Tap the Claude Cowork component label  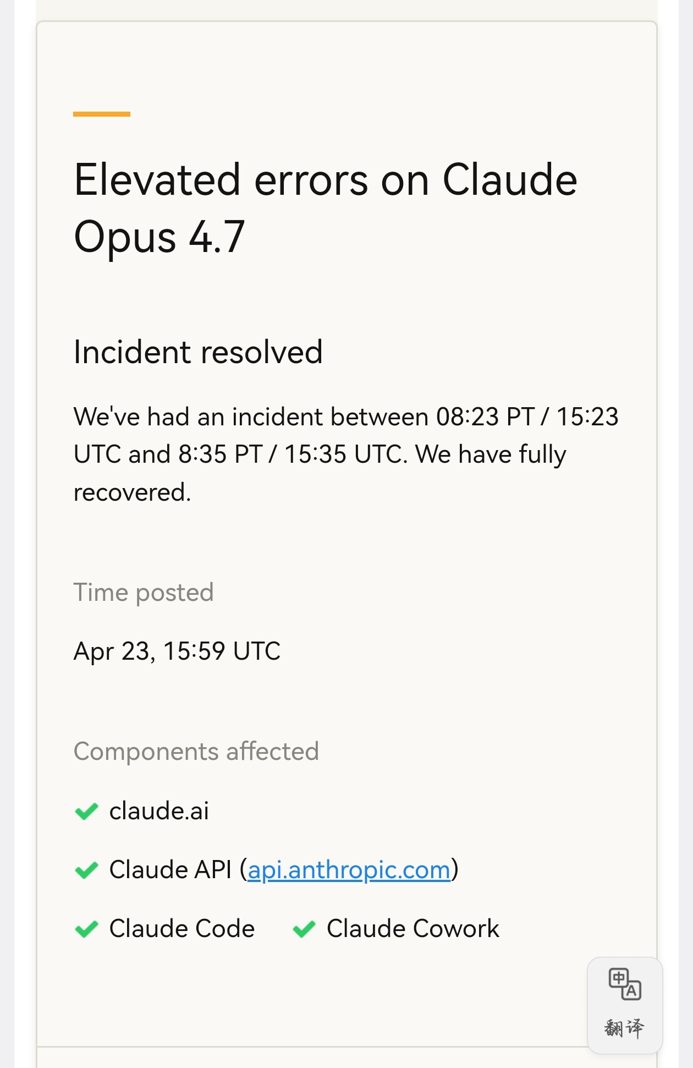click(413, 929)
